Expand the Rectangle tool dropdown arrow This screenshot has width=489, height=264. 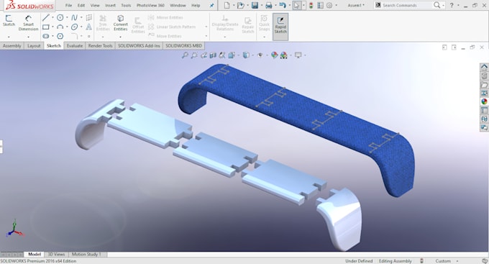(52, 27)
